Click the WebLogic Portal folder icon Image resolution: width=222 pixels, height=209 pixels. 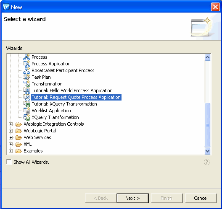18,131
